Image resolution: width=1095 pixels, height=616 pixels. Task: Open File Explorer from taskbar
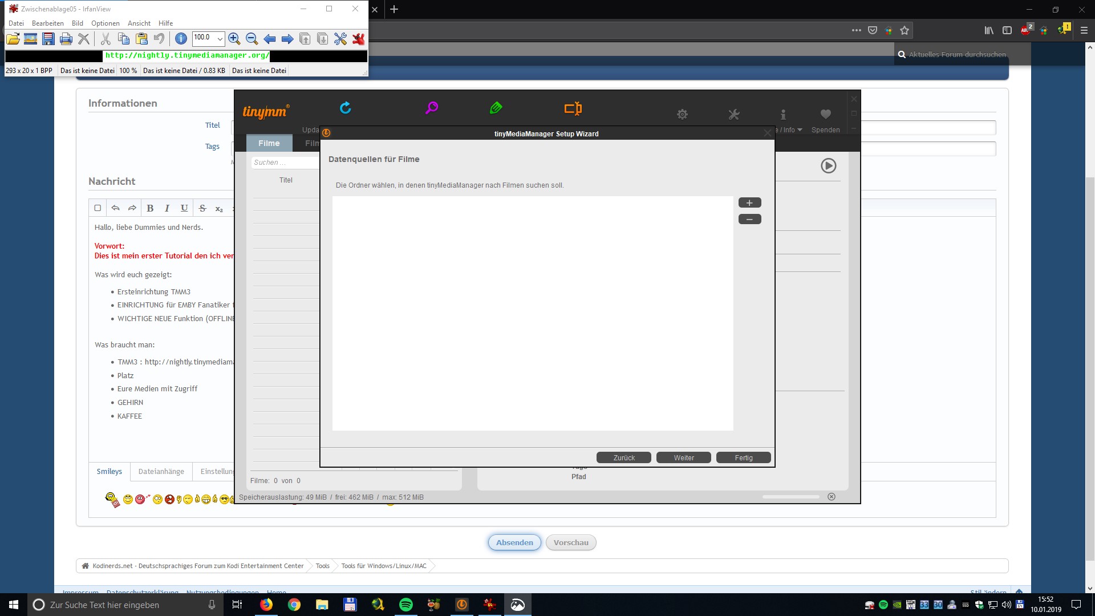point(322,605)
